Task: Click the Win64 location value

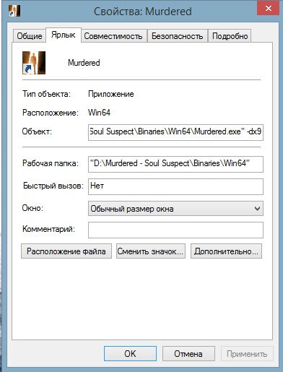Action: point(99,113)
